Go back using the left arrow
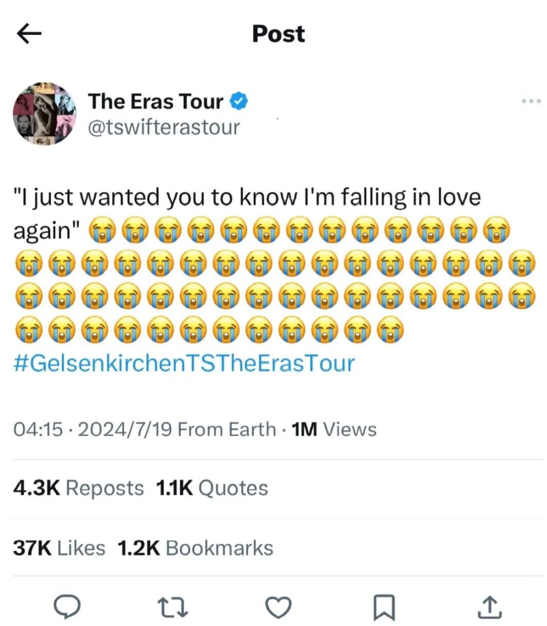 click(29, 34)
